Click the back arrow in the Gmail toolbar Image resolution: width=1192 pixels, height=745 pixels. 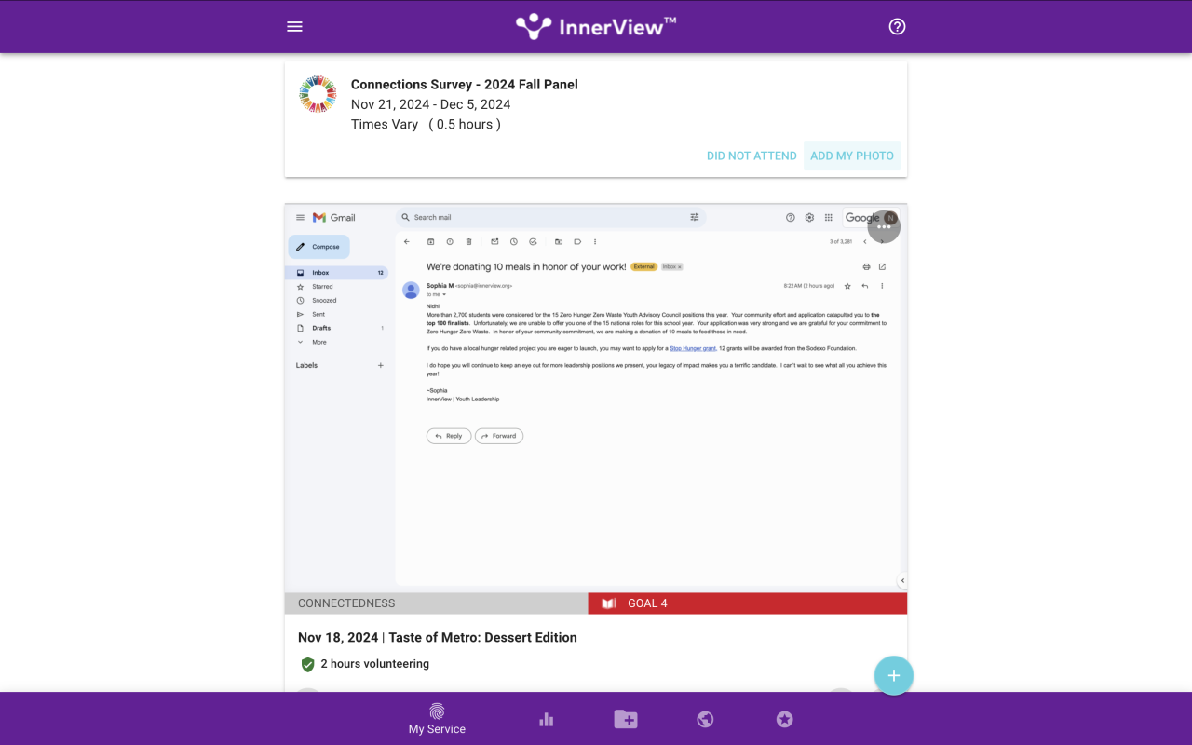407,242
